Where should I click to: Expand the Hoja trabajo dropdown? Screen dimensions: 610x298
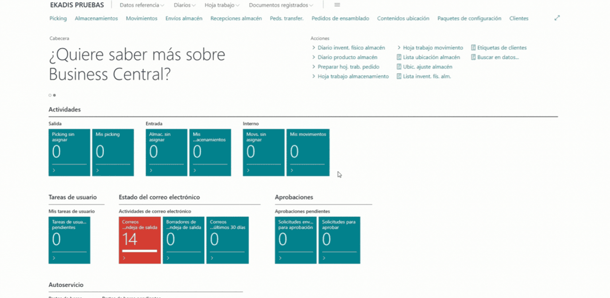pos(222,5)
